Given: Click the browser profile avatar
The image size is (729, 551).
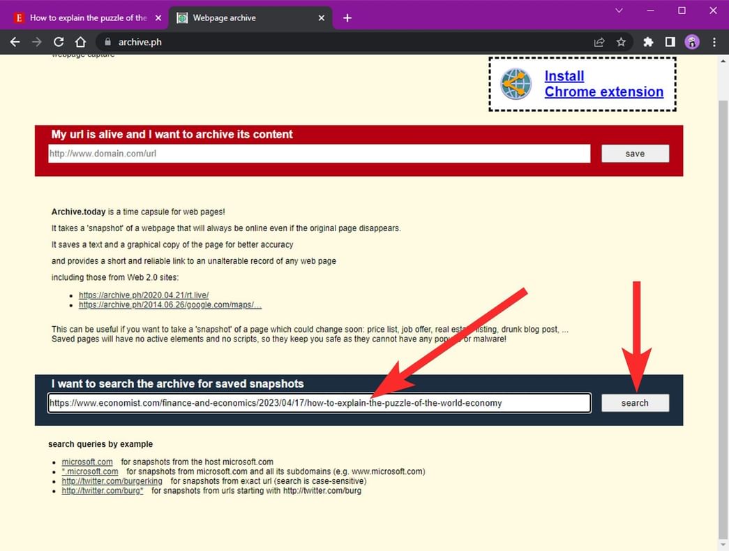Looking at the screenshot, I should (691, 42).
